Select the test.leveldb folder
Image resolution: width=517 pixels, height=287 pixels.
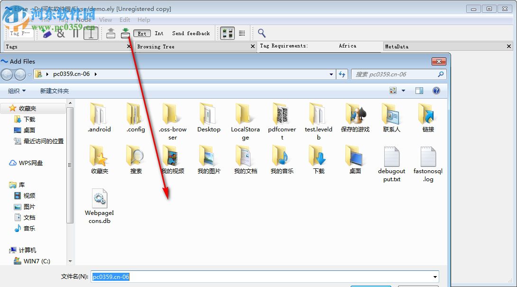319,121
